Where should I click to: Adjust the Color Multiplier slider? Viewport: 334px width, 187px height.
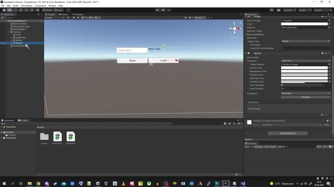[302, 85]
